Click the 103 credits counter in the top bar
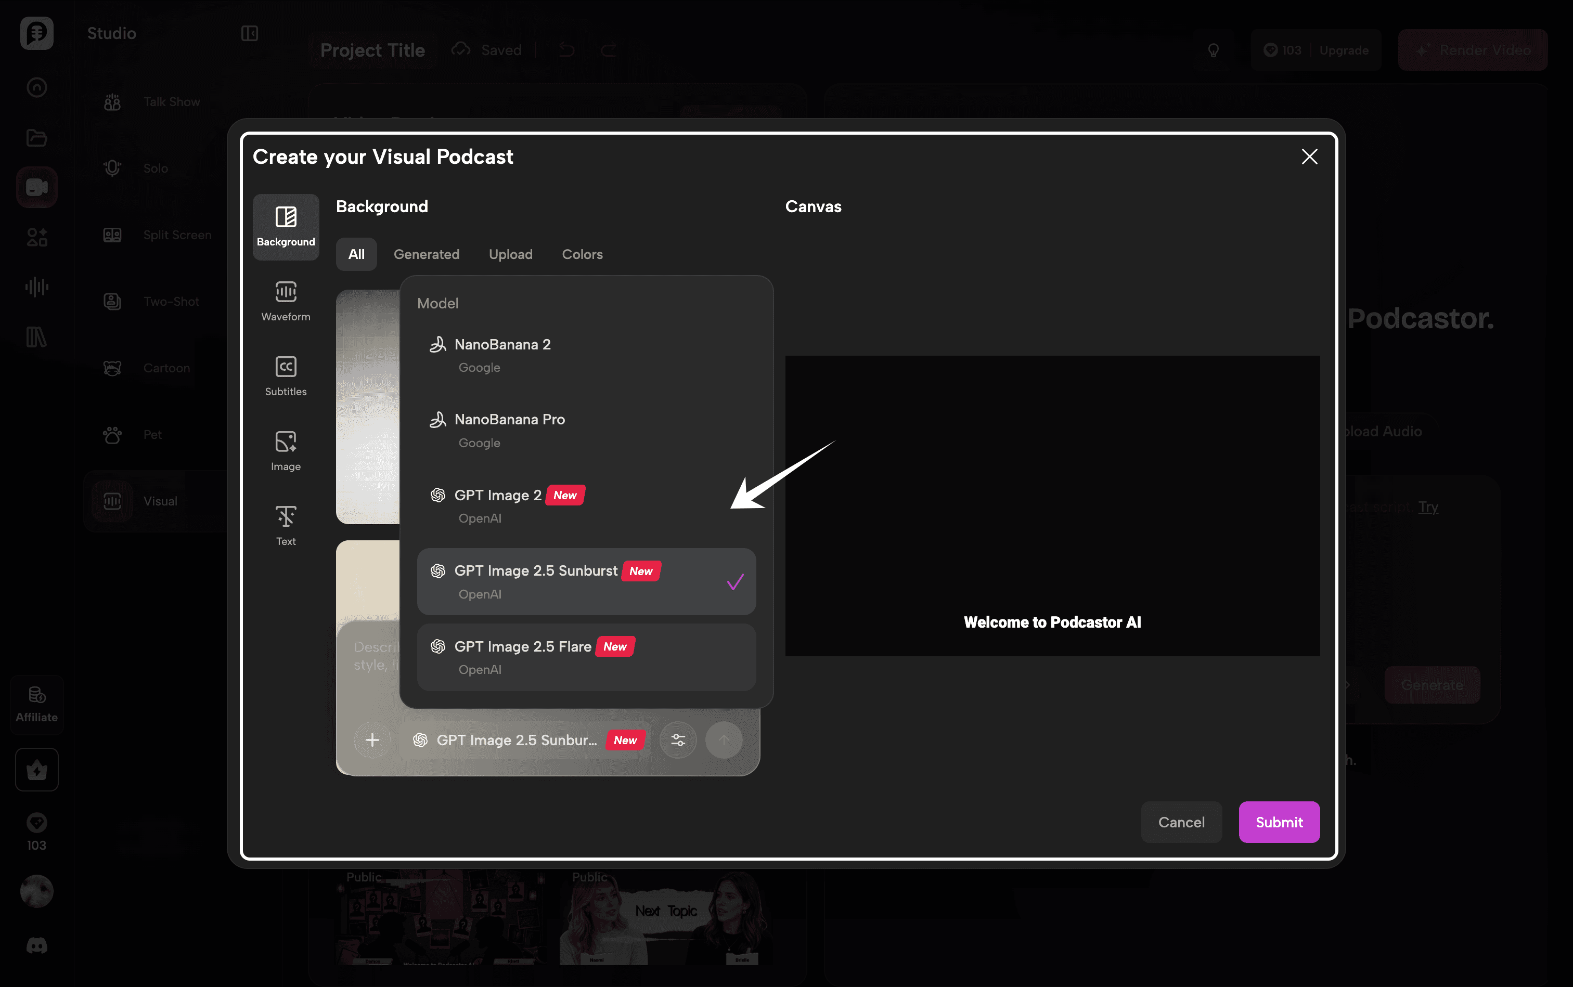1573x987 pixels. pyautogui.click(x=1282, y=50)
